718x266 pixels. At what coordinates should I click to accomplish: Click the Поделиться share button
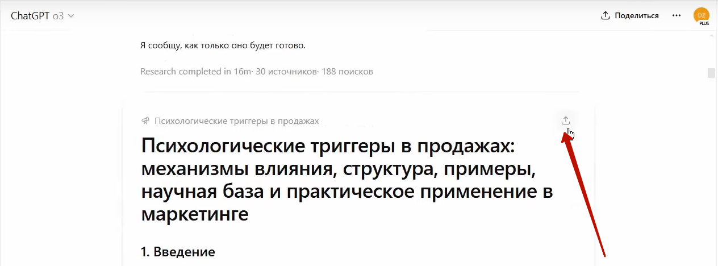(x=630, y=15)
